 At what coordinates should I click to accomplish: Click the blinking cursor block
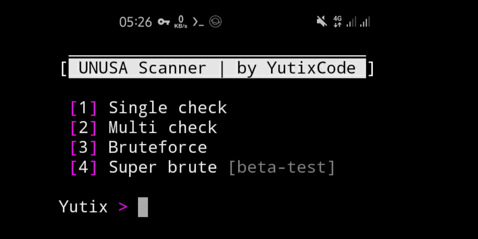(143, 207)
